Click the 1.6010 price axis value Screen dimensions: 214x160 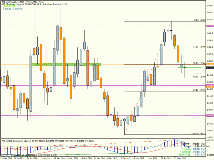(210, 33)
